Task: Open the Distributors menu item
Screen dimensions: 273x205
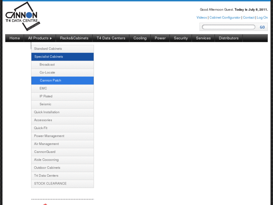Action: click(229, 38)
